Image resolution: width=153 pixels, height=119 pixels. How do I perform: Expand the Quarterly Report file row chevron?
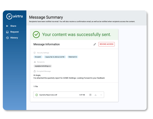[x=101, y=95]
